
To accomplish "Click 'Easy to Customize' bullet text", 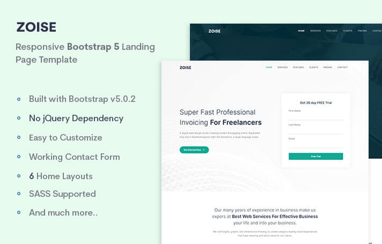I will [65, 138].
